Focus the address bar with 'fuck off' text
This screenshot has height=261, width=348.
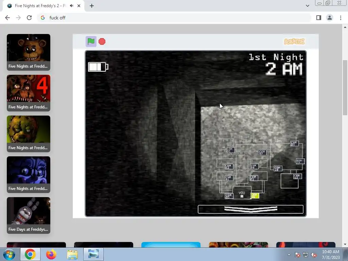click(x=174, y=18)
